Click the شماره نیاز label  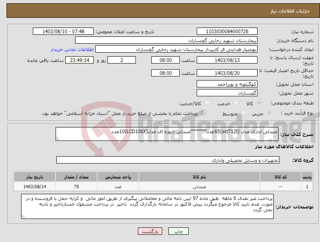(302, 32)
